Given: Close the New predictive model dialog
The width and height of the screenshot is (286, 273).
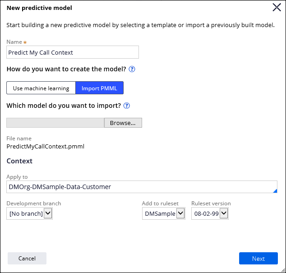Looking at the screenshot, I should (x=277, y=7).
